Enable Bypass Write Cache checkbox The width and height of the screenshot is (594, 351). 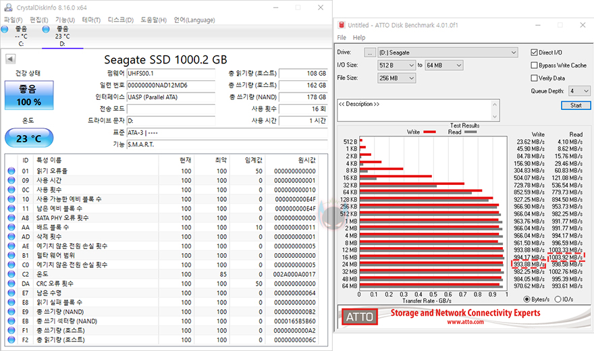534,65
